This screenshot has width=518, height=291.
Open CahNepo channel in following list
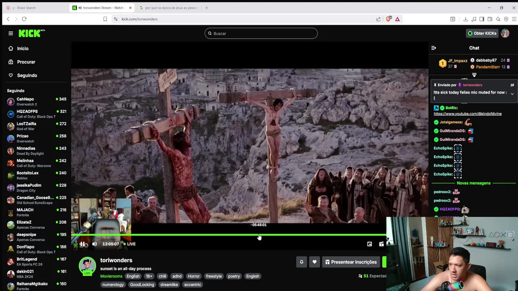36,101
